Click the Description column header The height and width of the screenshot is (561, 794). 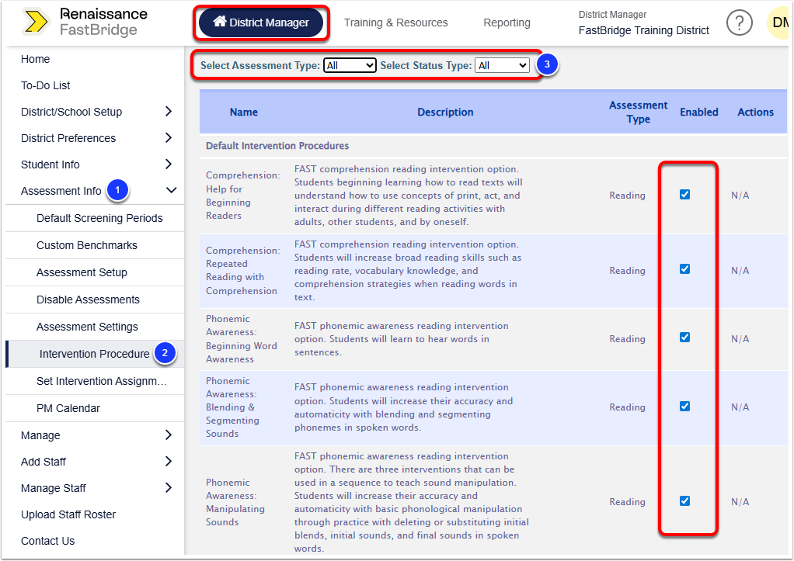445,113
